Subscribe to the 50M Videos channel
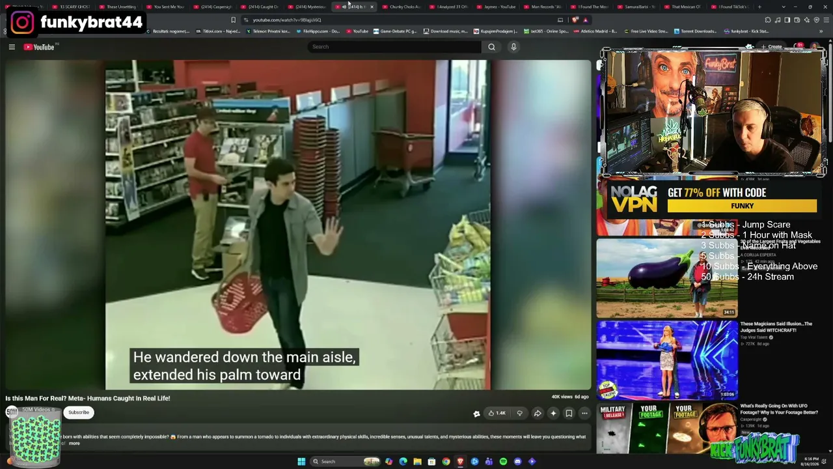 tap(79, 412)
